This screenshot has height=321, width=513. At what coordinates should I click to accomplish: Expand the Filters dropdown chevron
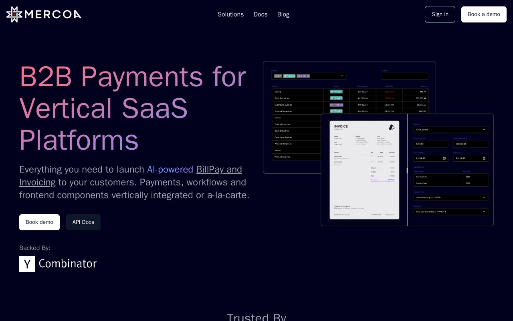[x=342, y=76]
